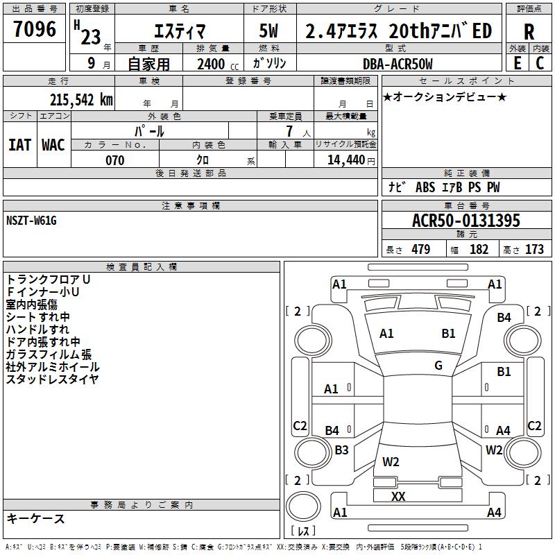555x555 pixels.
Task: Select exterior color パール
Action: (x=149, y=131)
